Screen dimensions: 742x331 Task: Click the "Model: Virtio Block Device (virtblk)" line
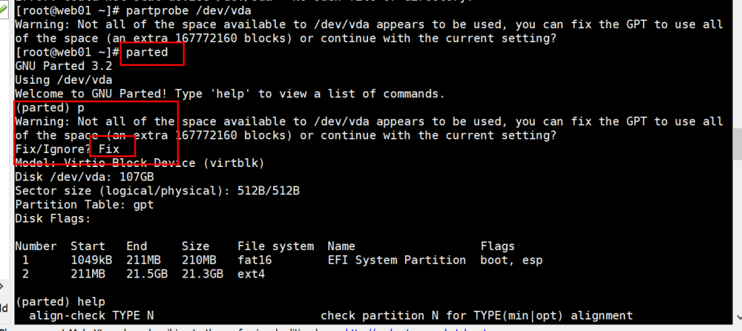[x=140, y=163]
